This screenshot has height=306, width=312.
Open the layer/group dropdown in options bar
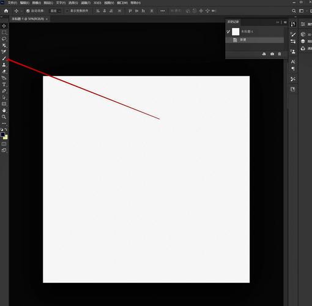(55, 11)
